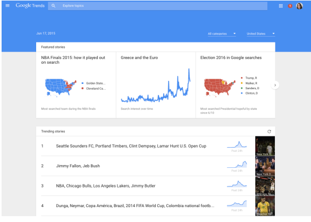Click the search magnifier icon
The height and width of the screenshot is (222, 311).
click(x=53, y=6)
